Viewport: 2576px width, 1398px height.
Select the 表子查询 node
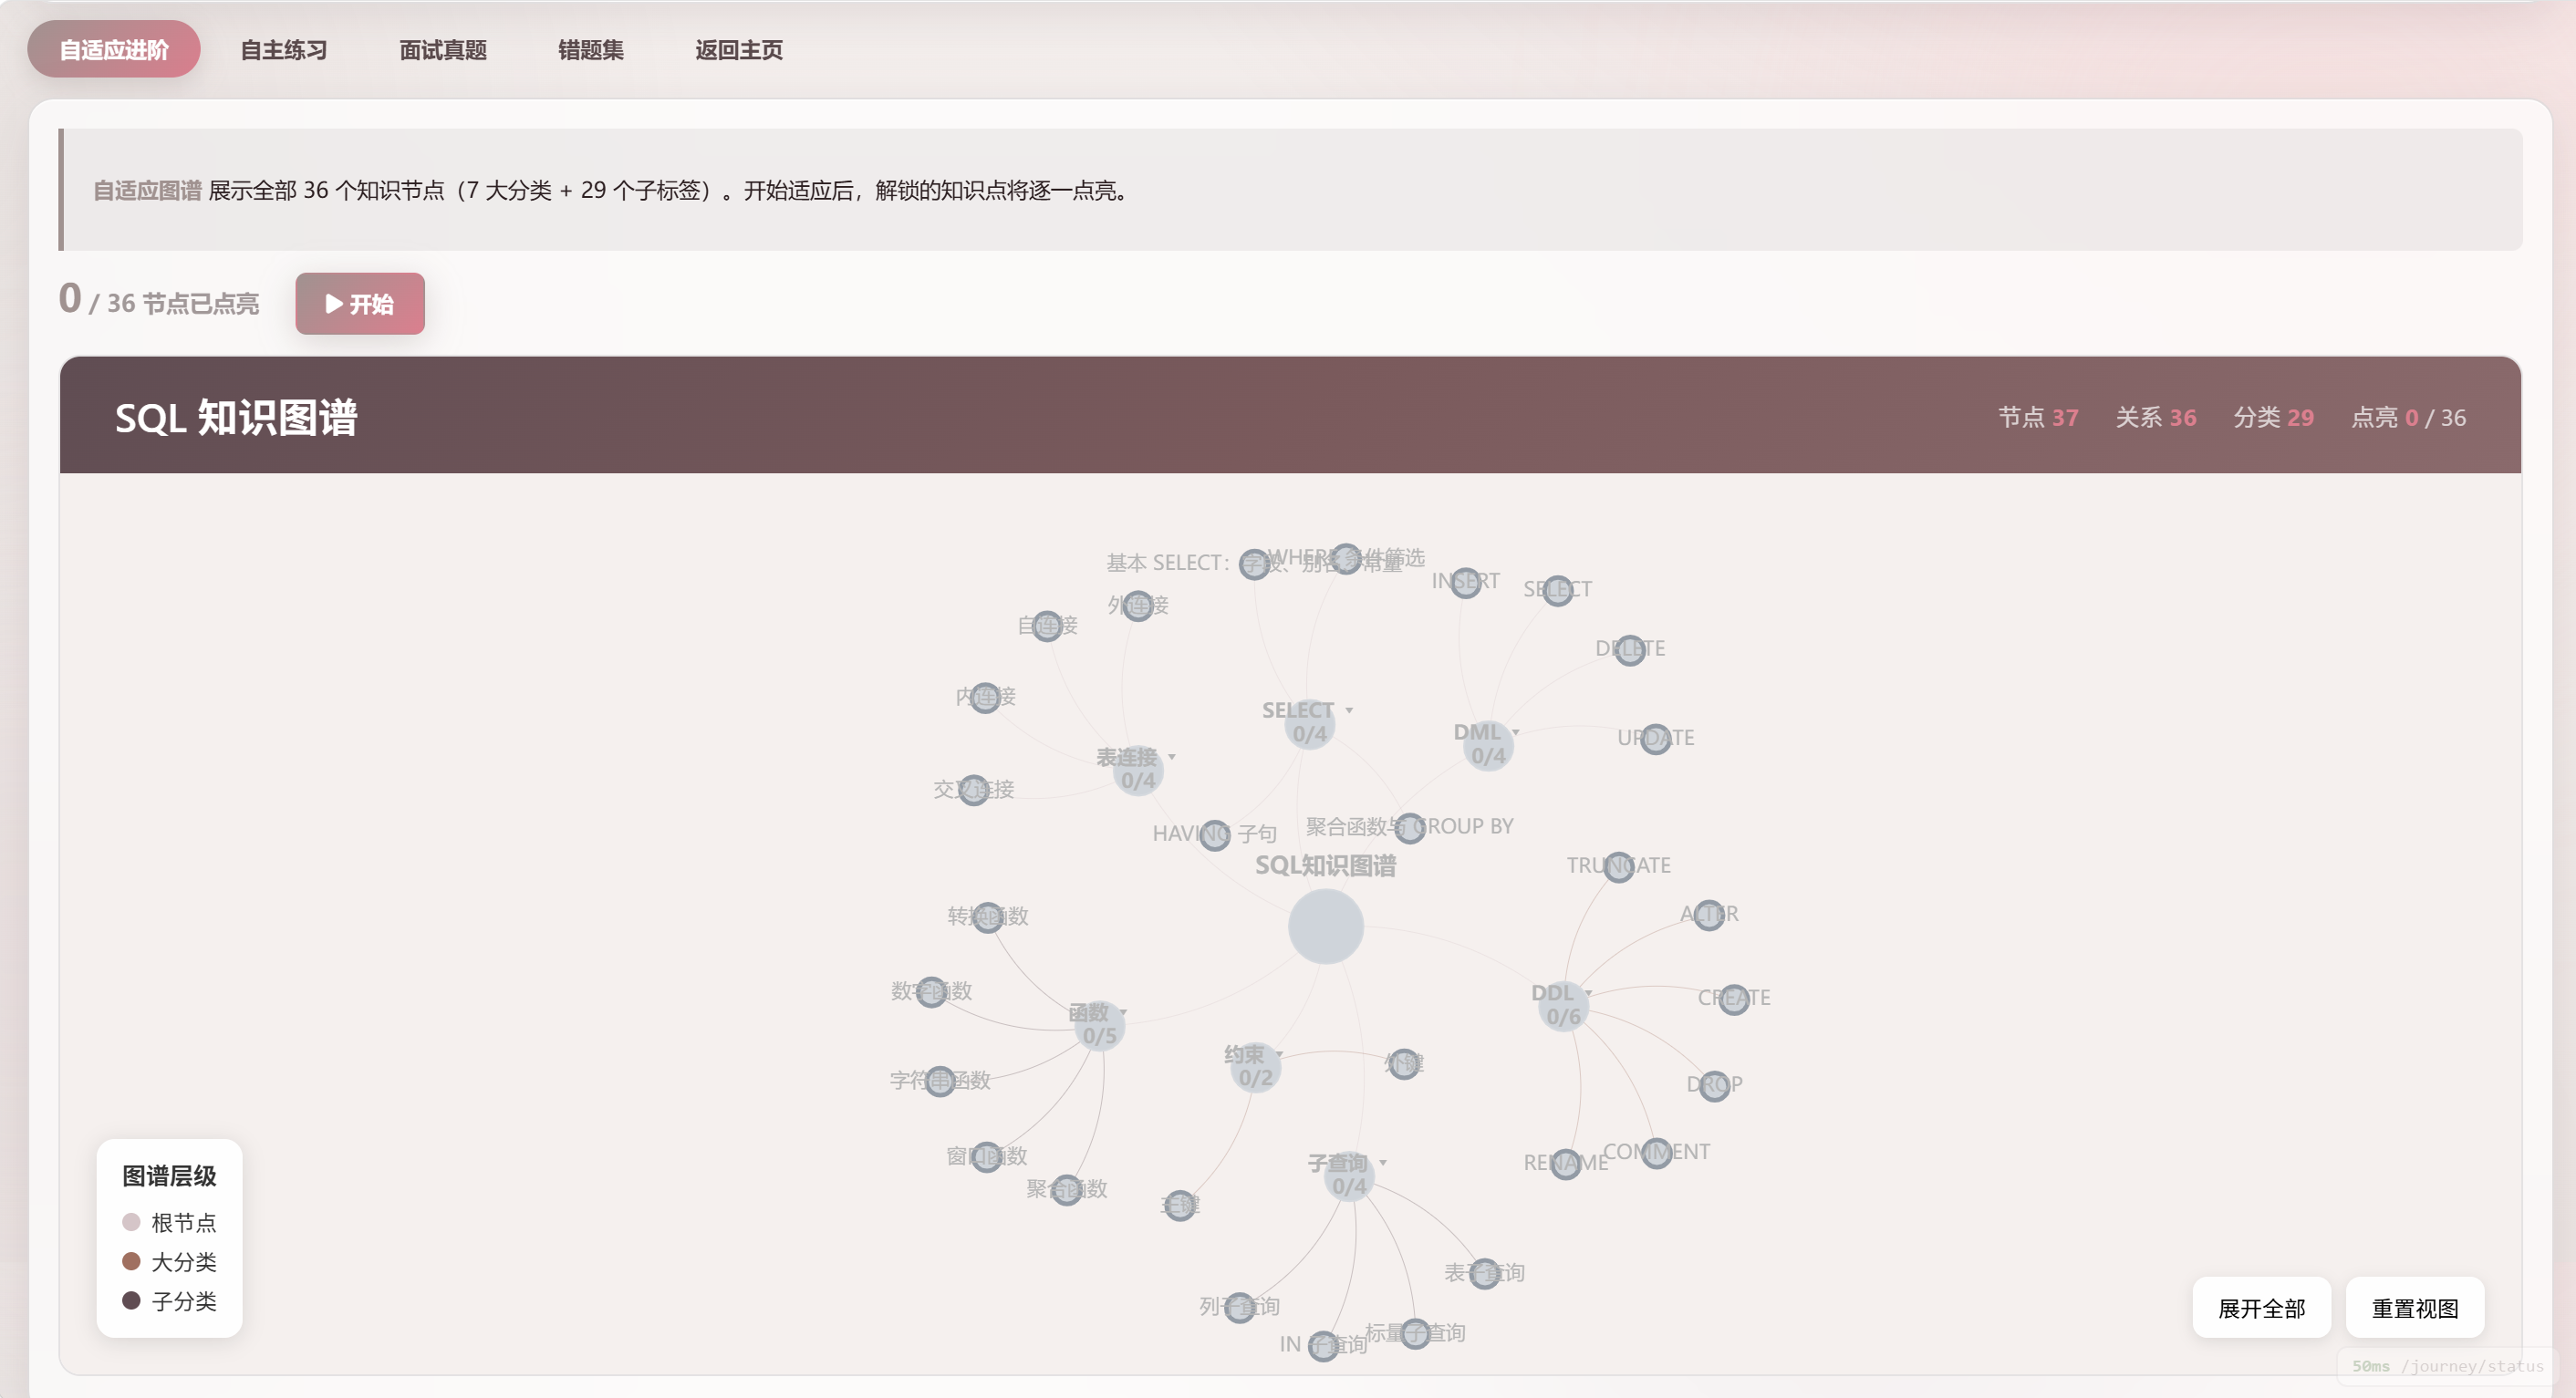coord(1484,1273)
